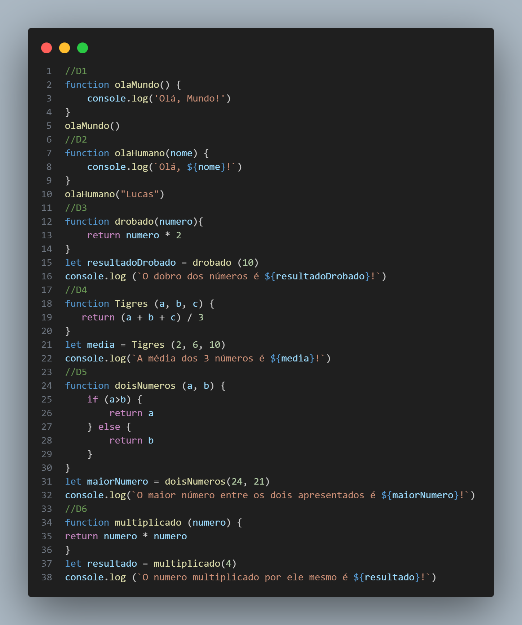This screenshot has width=522, height=625.
Task: Click the comment '//D5'
Action: pos(76,372)
